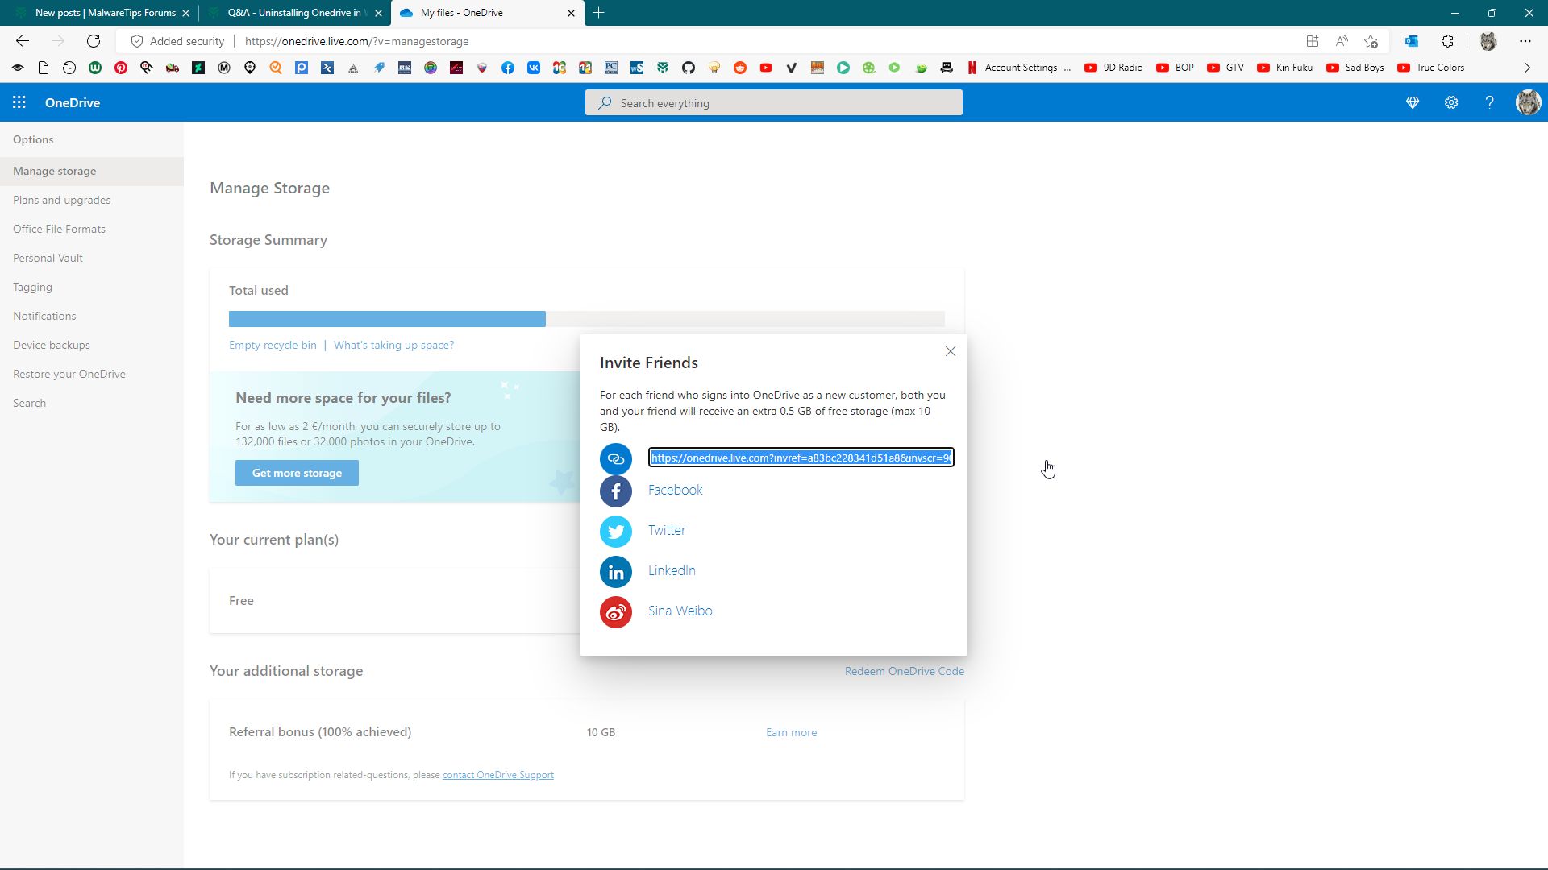
Task: Click the LinkedIn icon in dialog
Action: tap(616, 571)
